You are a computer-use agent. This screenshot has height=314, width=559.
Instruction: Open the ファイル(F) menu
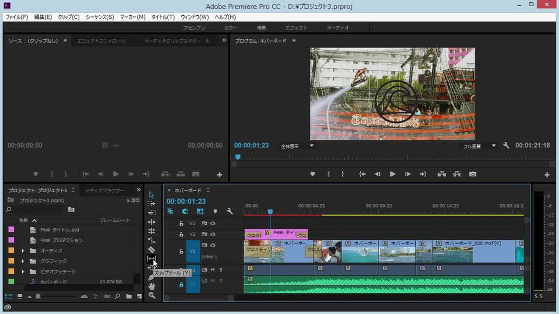(17, 17)
